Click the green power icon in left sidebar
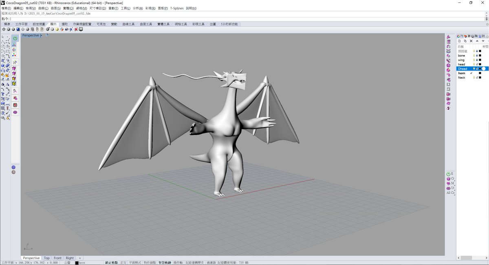This screenshot has height=265, width=489. [15, 38]
